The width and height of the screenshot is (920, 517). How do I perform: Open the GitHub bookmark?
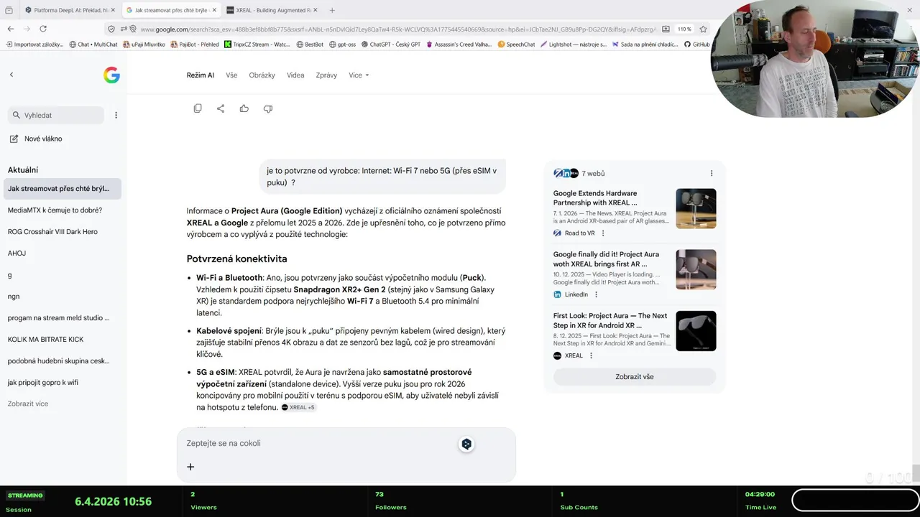(696, 44)
